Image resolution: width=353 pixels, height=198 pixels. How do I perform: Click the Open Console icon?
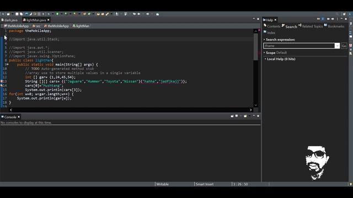click(x=245, y=116)
